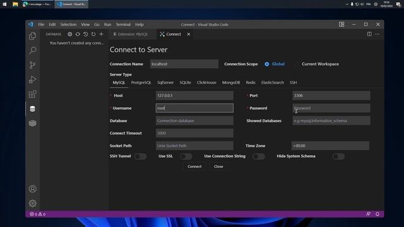Open Source Control view
Screen dimensions: 404x227
pyautogui.click(x=32, y=65)
